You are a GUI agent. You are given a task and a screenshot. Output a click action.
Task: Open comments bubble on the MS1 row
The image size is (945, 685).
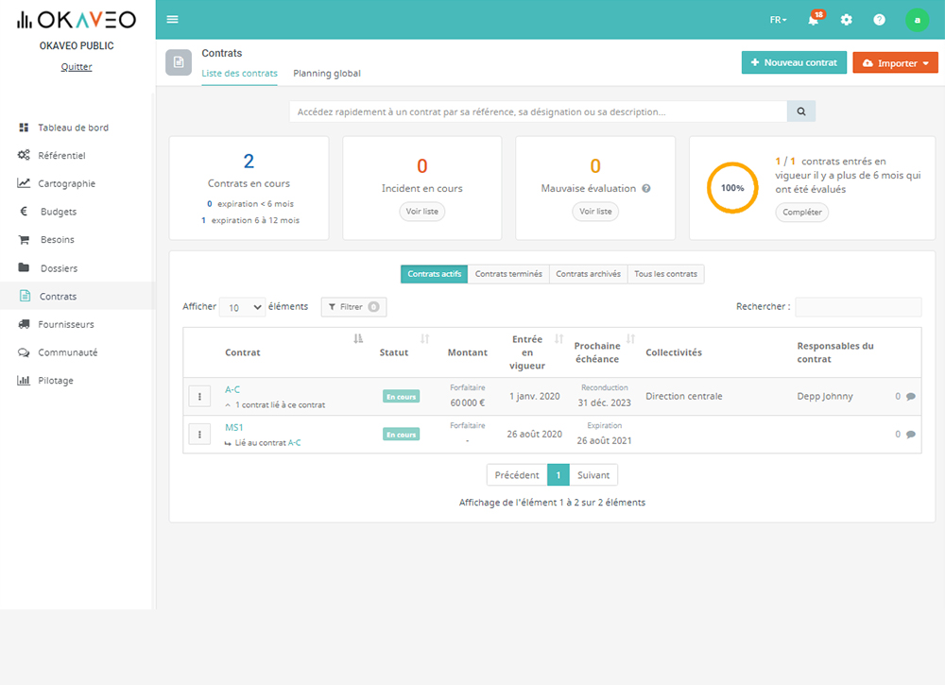pyautogui.click(x=911, y=435)
